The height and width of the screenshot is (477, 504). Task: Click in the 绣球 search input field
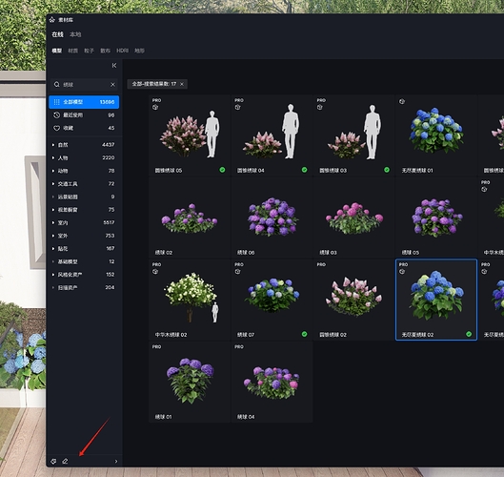pos(85,84)
